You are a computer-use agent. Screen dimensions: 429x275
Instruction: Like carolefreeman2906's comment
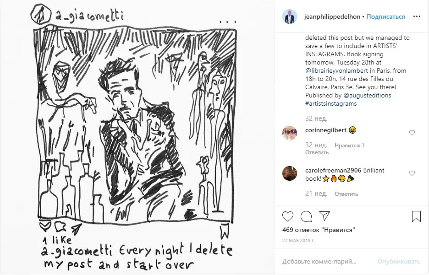point(412,173)
